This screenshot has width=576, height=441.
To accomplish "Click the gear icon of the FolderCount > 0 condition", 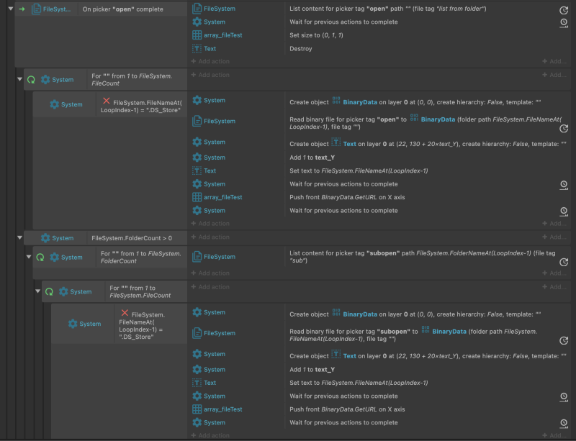I will point(45,238).
